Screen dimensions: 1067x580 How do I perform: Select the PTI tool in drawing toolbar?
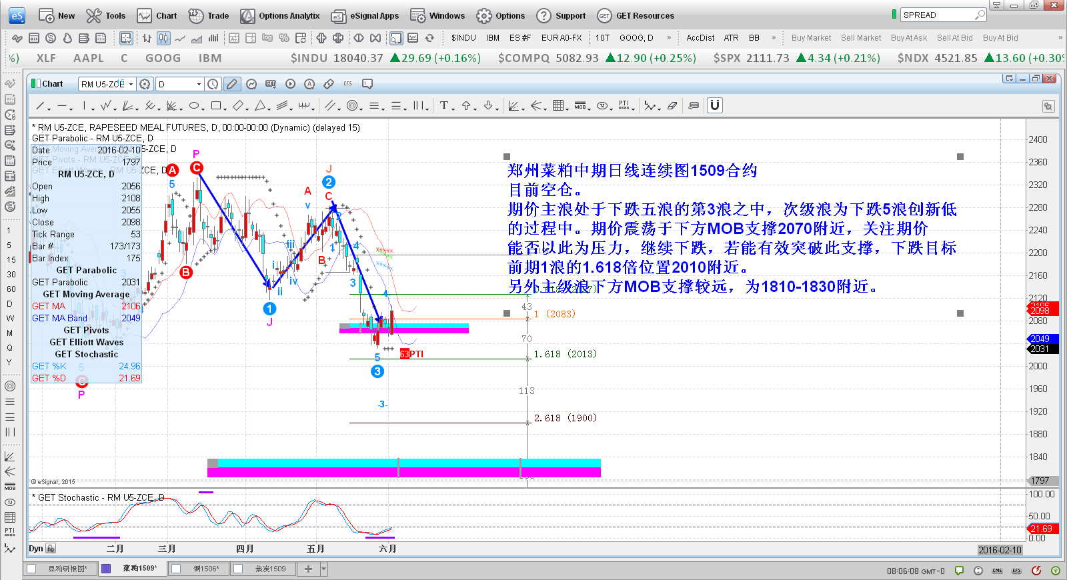point(624,105)
